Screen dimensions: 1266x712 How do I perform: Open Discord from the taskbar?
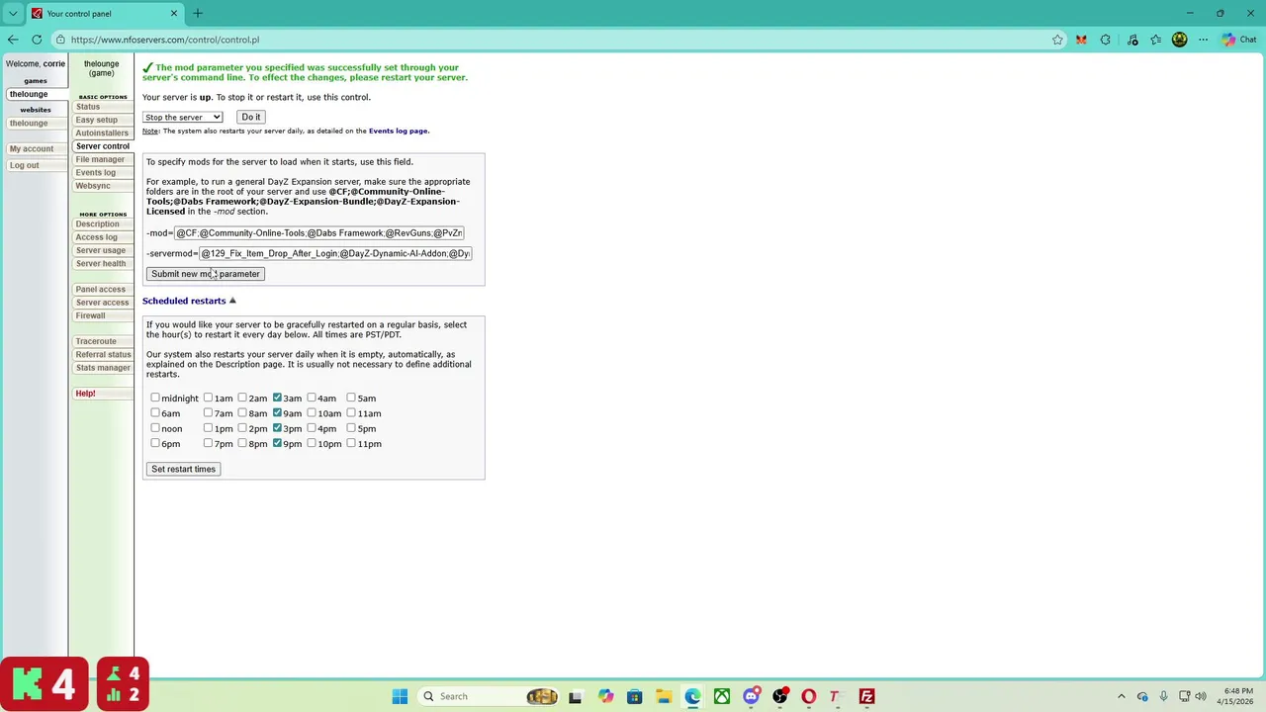pyautogui.click(x=751, y=696)
